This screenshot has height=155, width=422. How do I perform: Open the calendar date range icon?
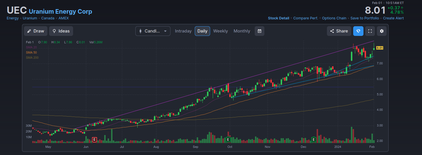[260, 31]
